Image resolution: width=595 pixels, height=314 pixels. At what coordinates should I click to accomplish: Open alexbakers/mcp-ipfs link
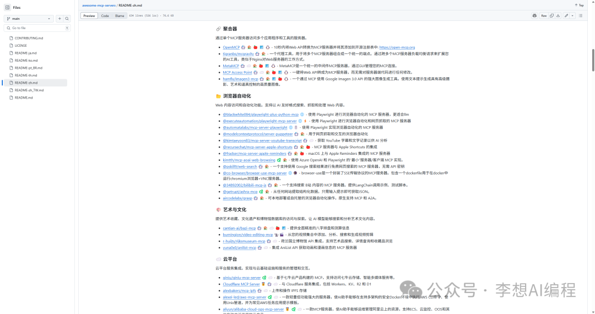click(x=240, y=291)
